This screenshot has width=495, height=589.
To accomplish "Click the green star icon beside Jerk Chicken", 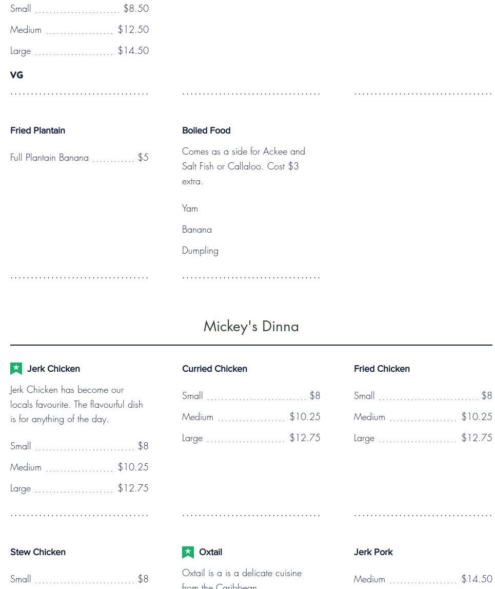I will click(x=16, y=369).
